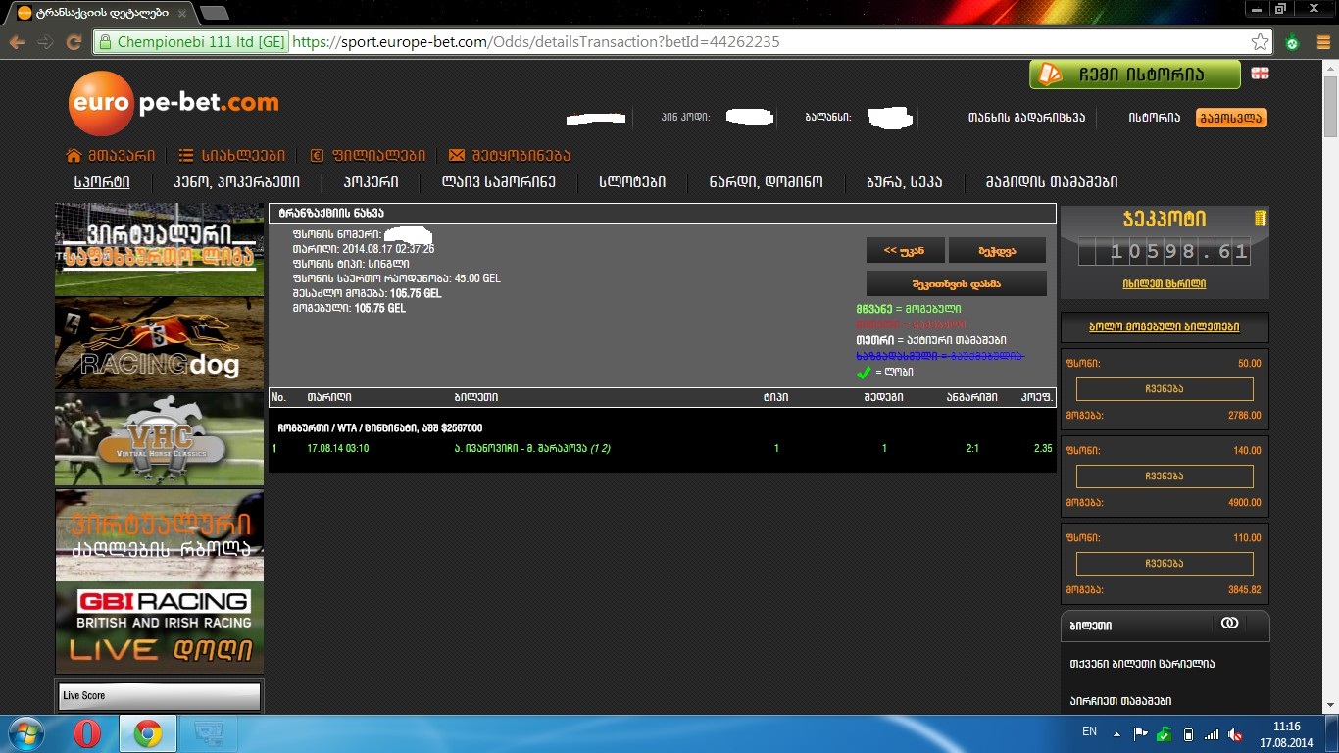Open the new tab button in Chrome
Screen dimensions: 1339x753
tap(214, 13)
